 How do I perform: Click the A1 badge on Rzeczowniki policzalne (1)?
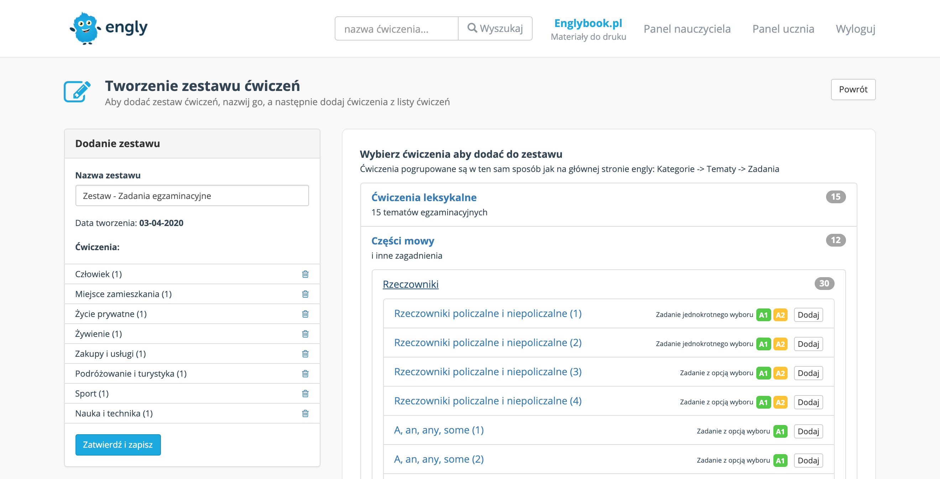763,315
